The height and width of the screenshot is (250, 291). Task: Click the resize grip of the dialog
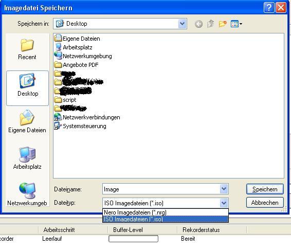pos(284,210)
